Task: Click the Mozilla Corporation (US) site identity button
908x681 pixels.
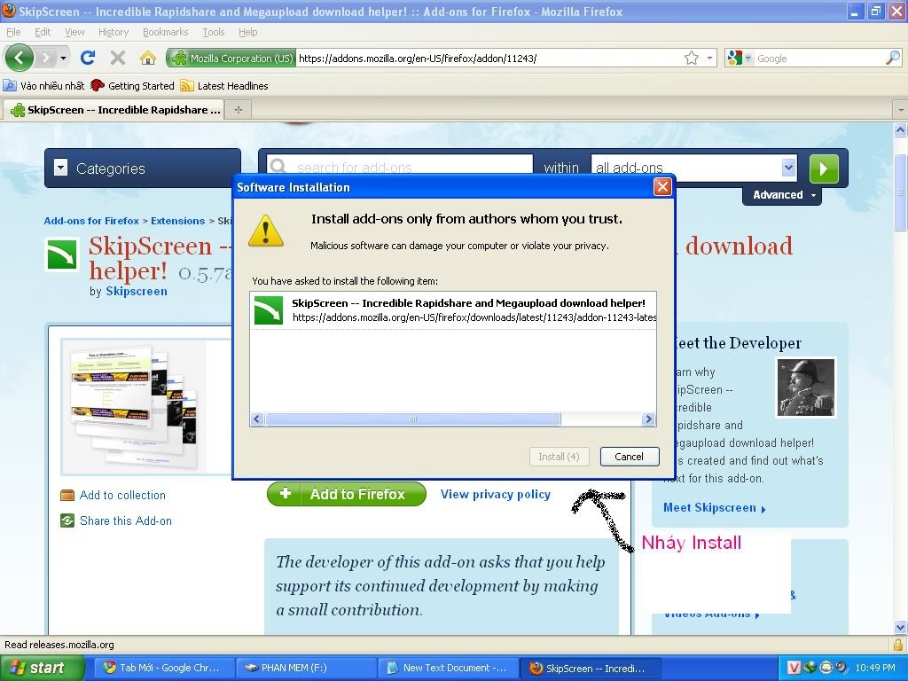Action: coord(231,58)
